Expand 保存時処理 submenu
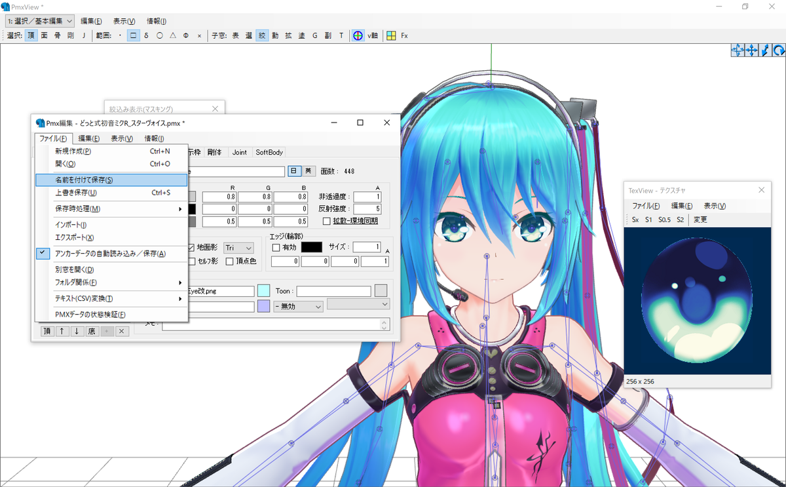 tap(111, 208)
